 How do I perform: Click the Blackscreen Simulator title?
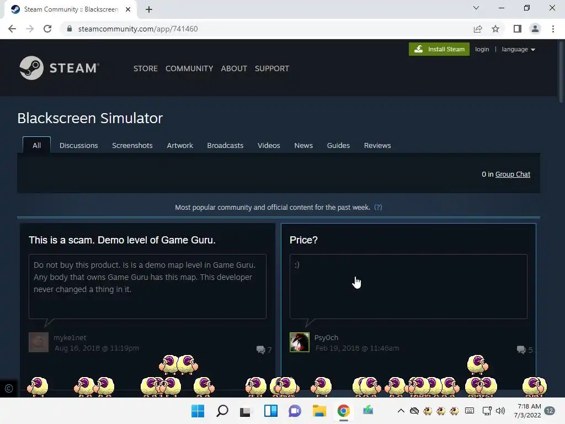(90, 118)
